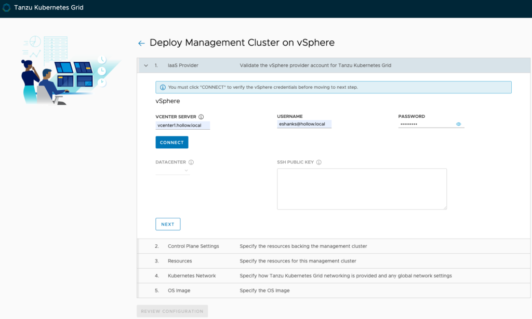Click the Review Configuration button
This screenshot has width=532, height=319.
pos(172,311)
